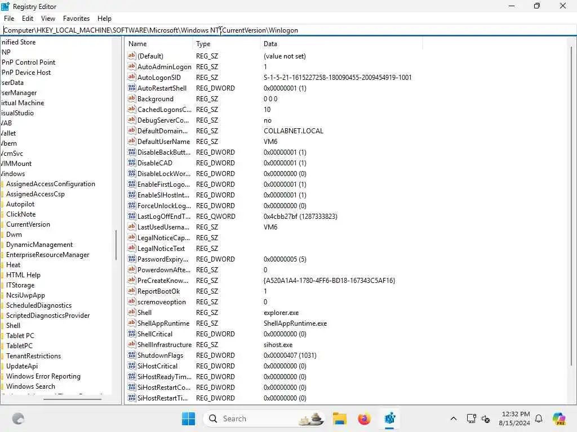Click the tree pane vertical scrollbar

(x=116, y=245)
